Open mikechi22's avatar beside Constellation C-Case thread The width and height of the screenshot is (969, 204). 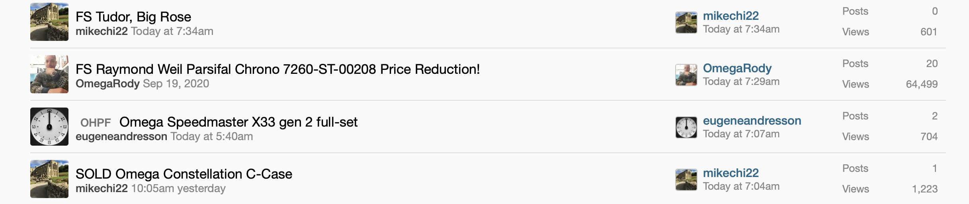[49, 179]
